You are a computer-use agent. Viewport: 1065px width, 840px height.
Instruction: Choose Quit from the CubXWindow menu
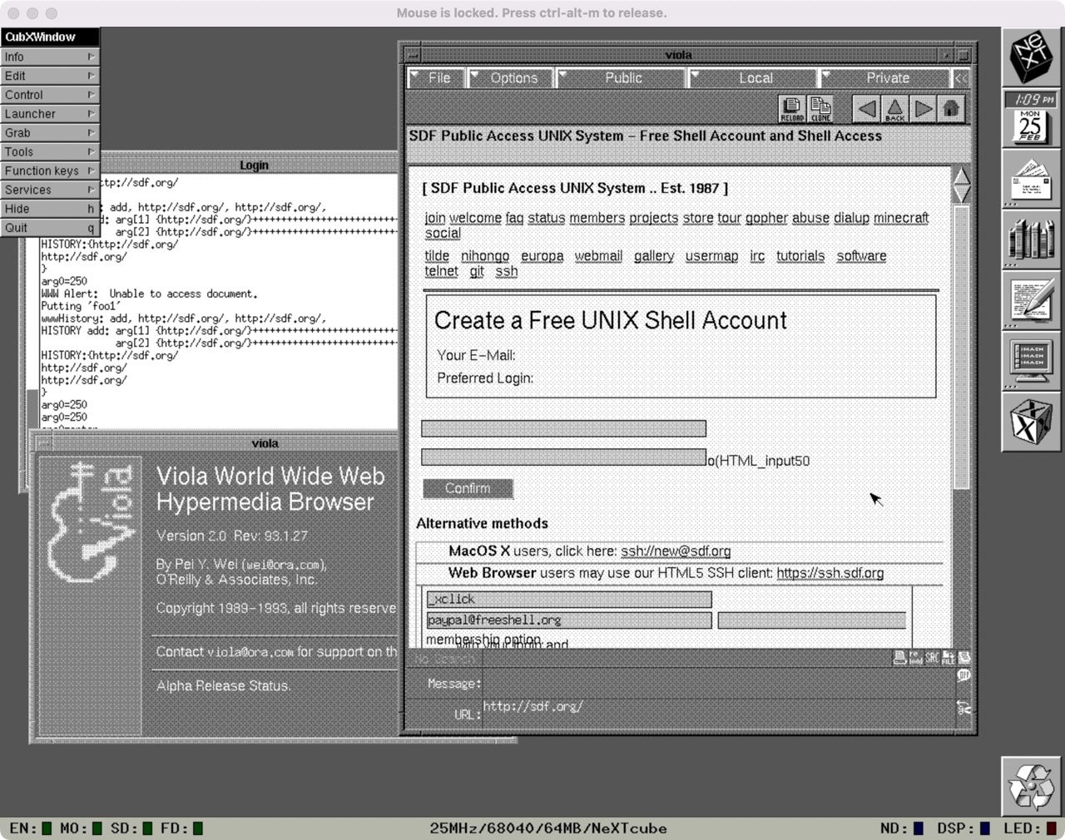50,228
